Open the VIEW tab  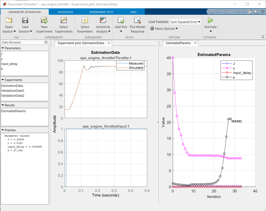pos(133,12)
